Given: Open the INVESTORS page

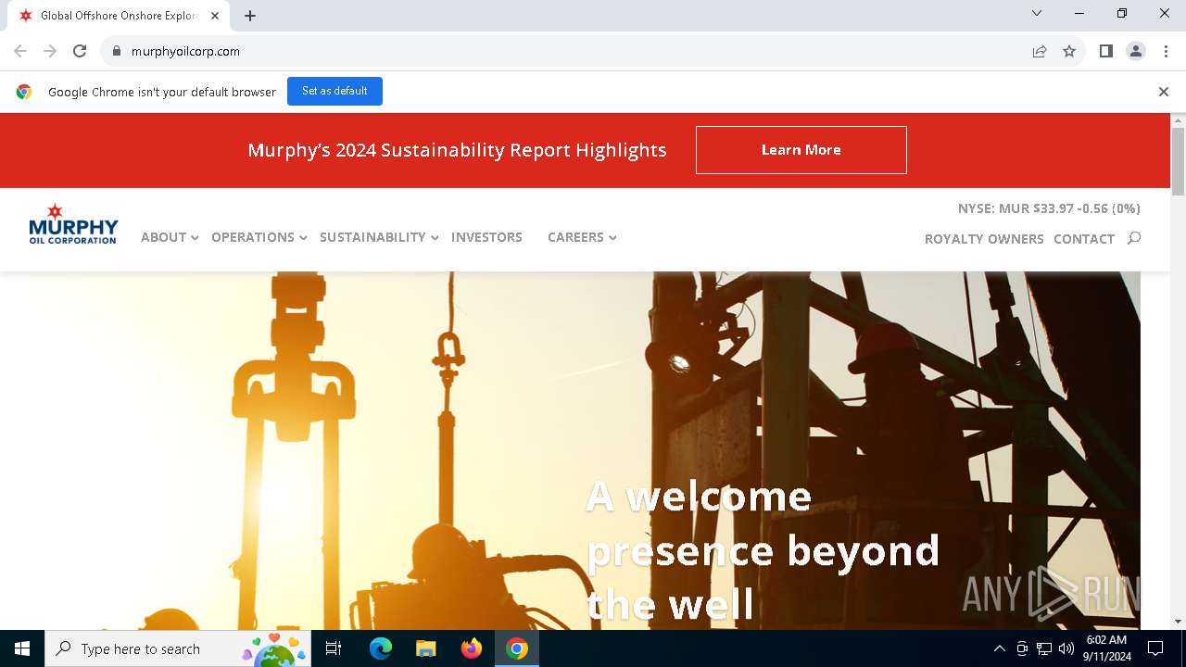Looking at the screenshot, I should click(486, 237).
